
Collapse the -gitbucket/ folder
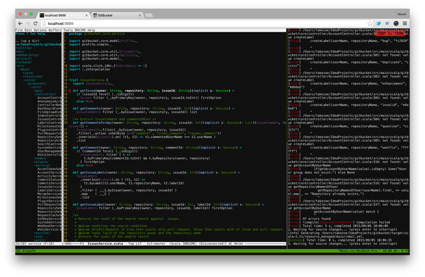coord(37,83)
